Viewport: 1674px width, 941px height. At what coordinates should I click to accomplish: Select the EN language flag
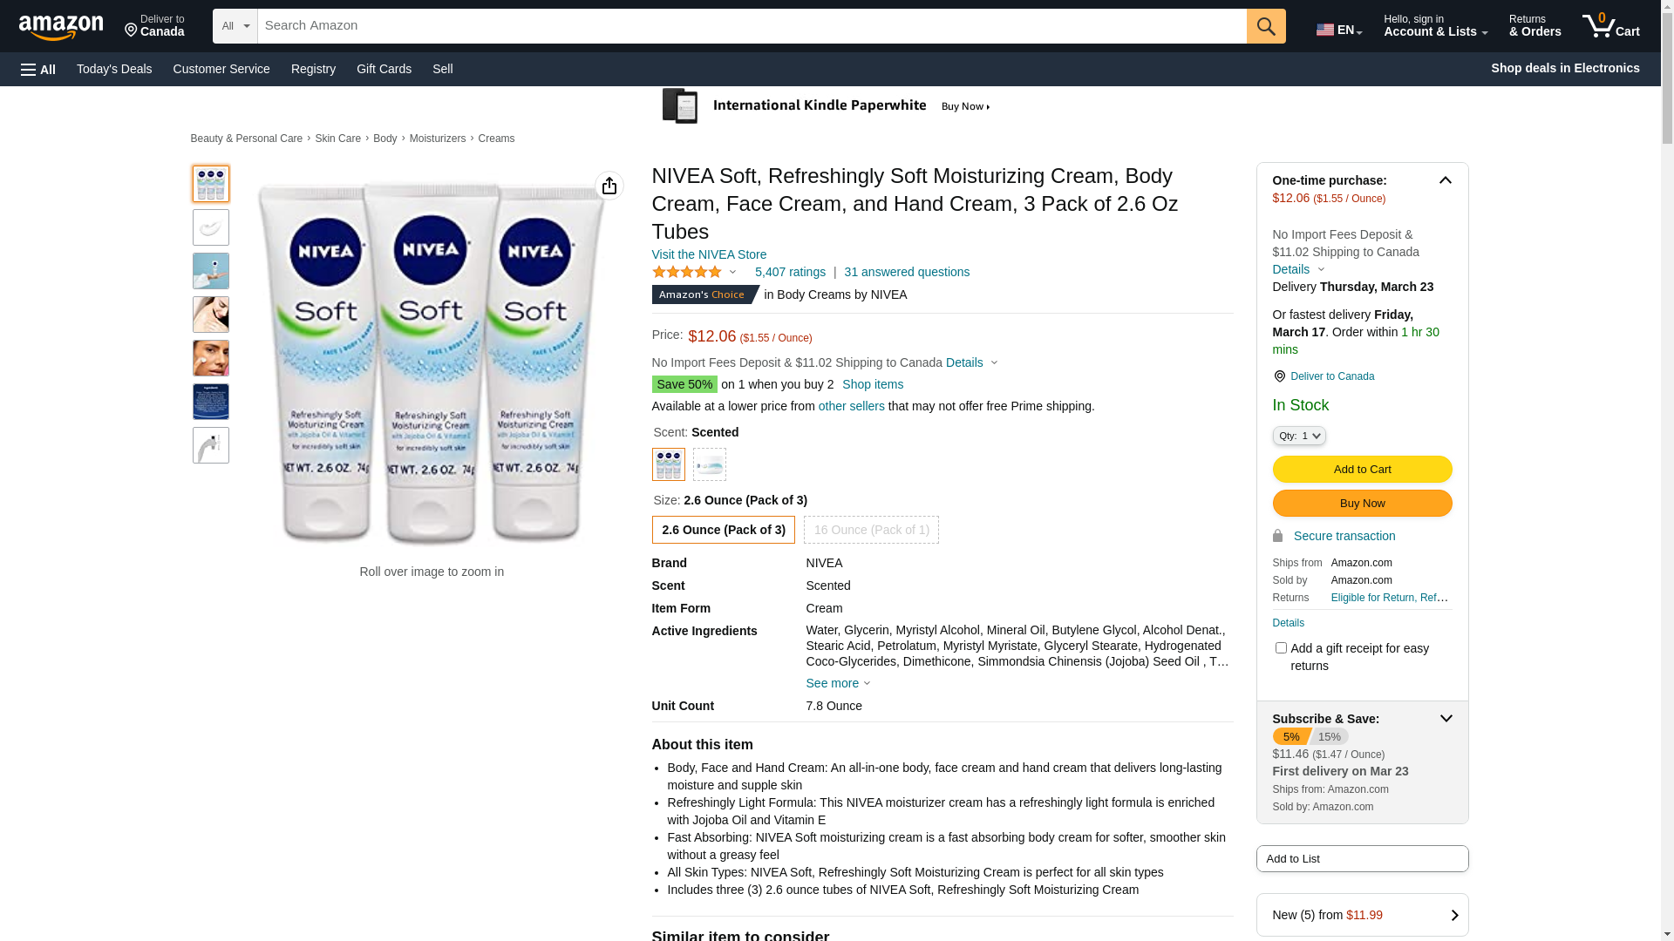[1337, 30]
